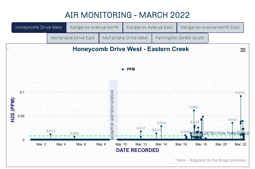Click the DATE RECORDED axis title
Image resolution: width=255 pixels, height=169 pixels.
point(138,150)
